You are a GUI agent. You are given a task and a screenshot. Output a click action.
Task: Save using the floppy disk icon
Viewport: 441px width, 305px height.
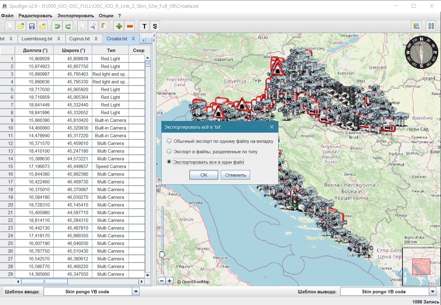pos(32,26)
